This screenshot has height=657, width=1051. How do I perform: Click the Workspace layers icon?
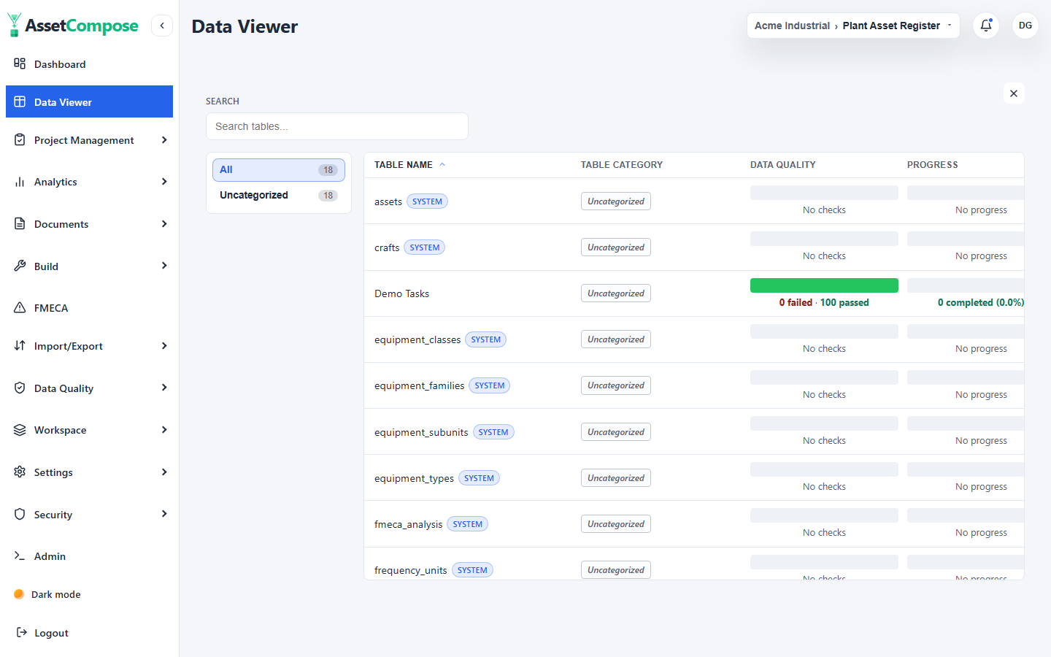coord(20,430)
